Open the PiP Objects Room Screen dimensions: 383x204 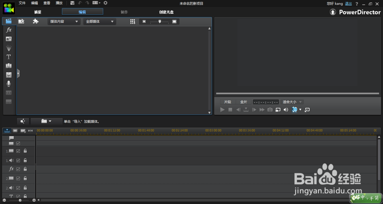[x=9, y=39]
